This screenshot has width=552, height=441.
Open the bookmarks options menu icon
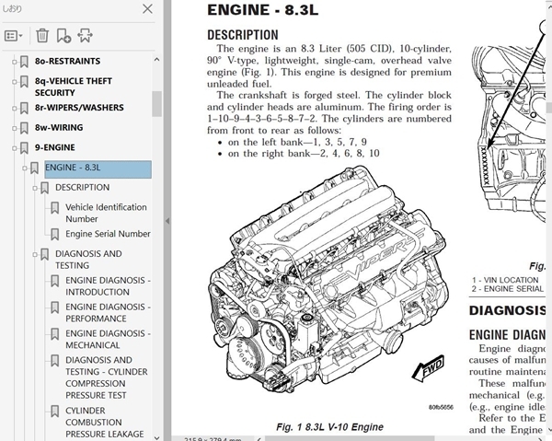click(14, 36)
